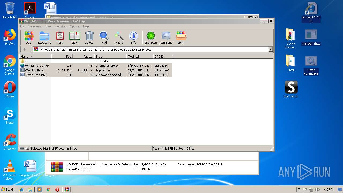Viewport: 343px width, 193px height.
Task: Open the Opera desktop shortcut
Action: [x=10, y=90]
